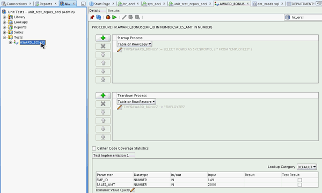Click the Freeze View pin icon
Viewport: 322px width, 193px height.
(x=92, y=18)
